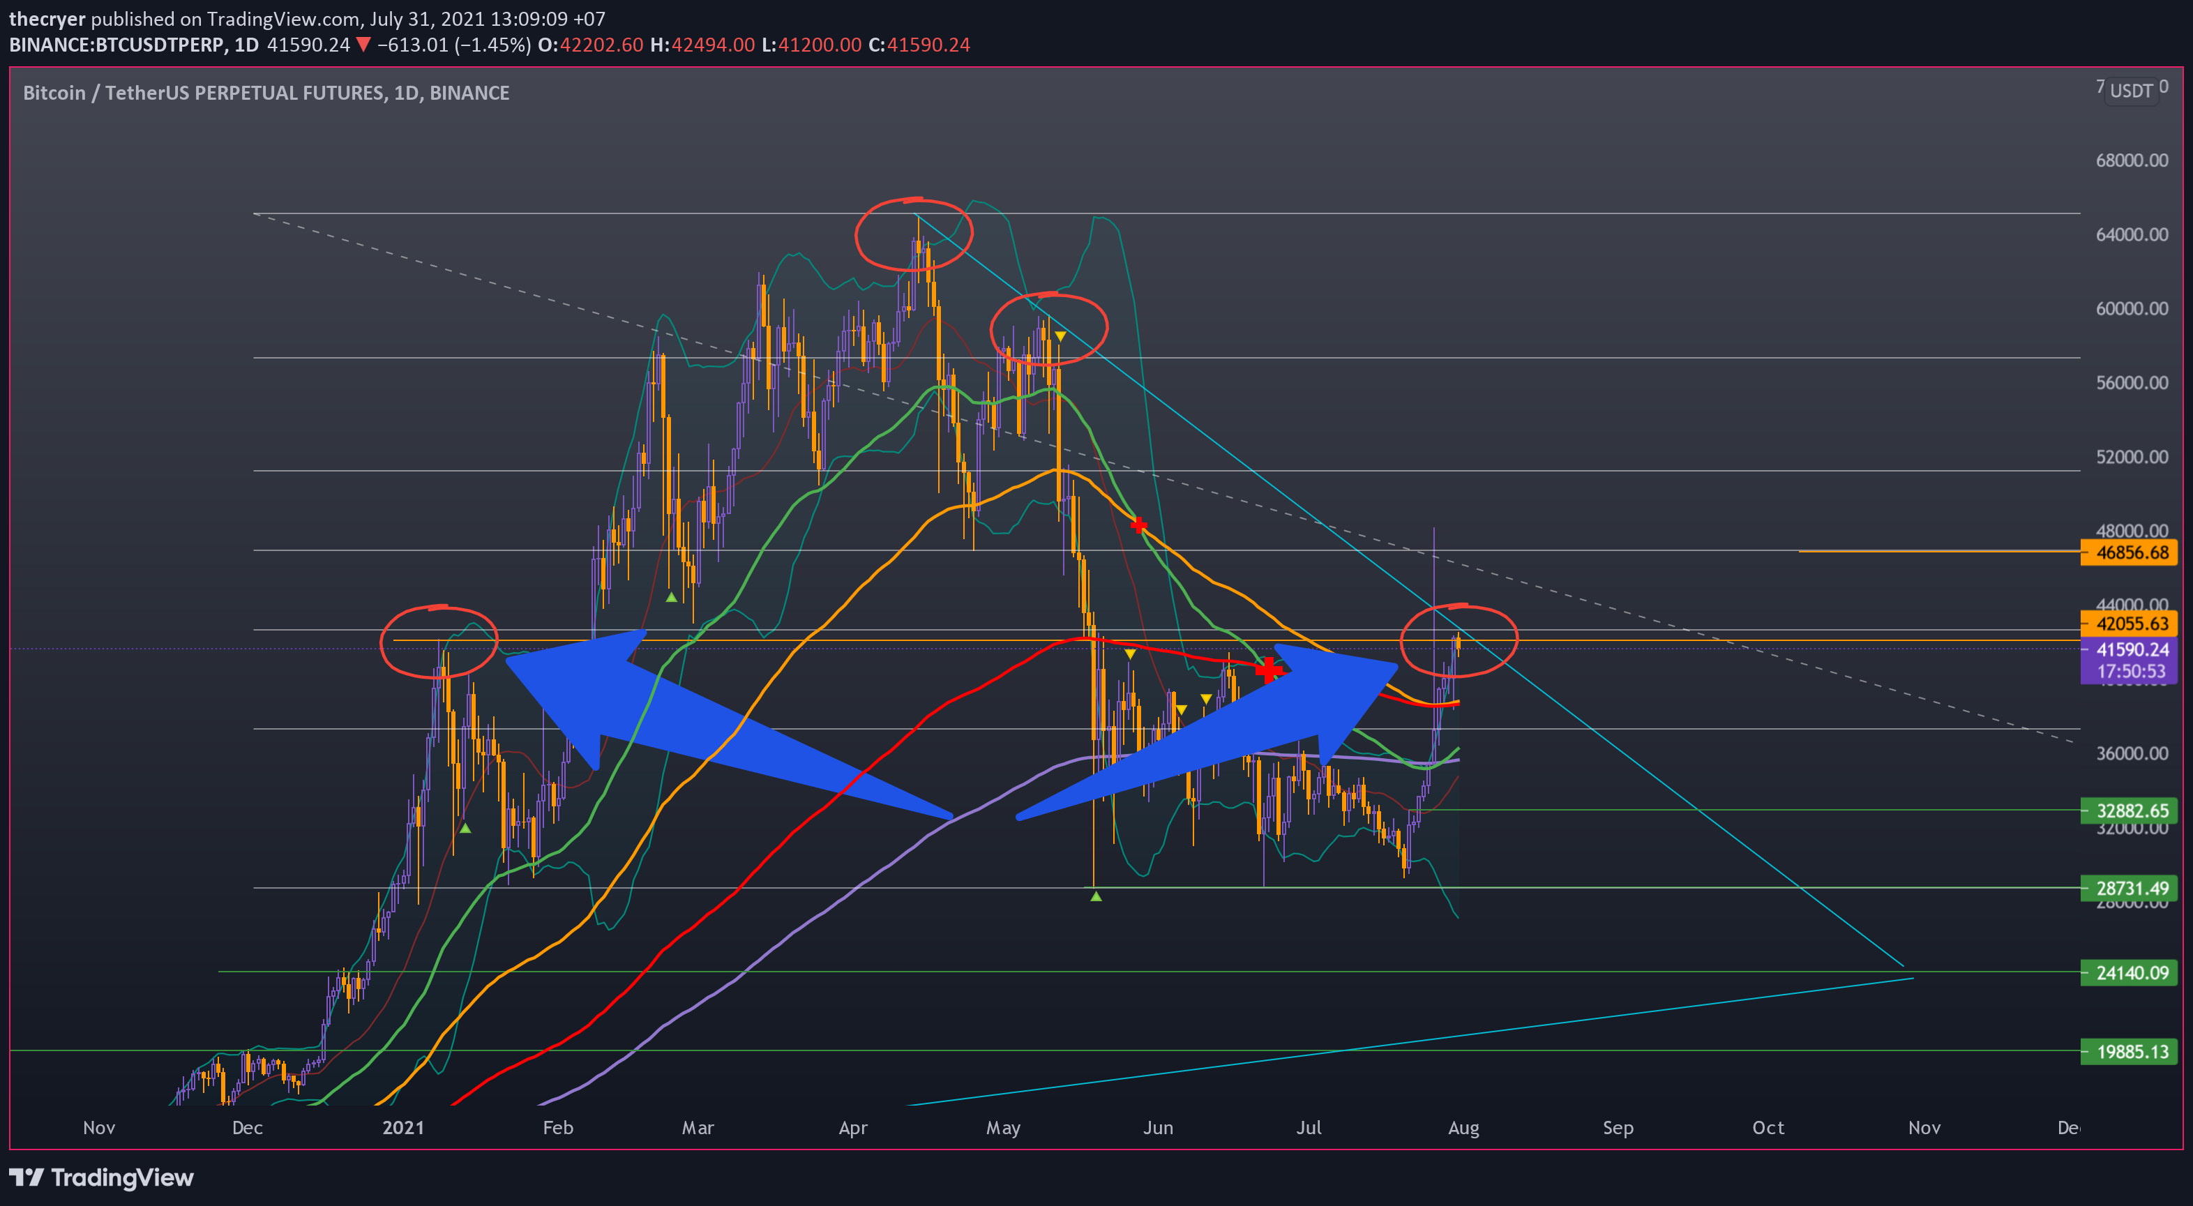Click the 28731.49 green price label

pyautogui.click(x=2128, y=888)
